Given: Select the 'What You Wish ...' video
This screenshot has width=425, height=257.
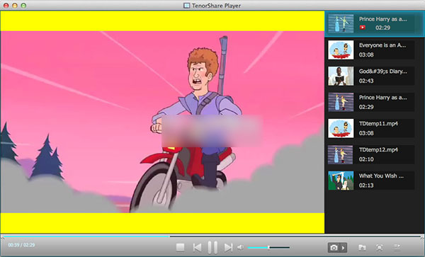Looking at the screenshot, I should tap(371, 181).
